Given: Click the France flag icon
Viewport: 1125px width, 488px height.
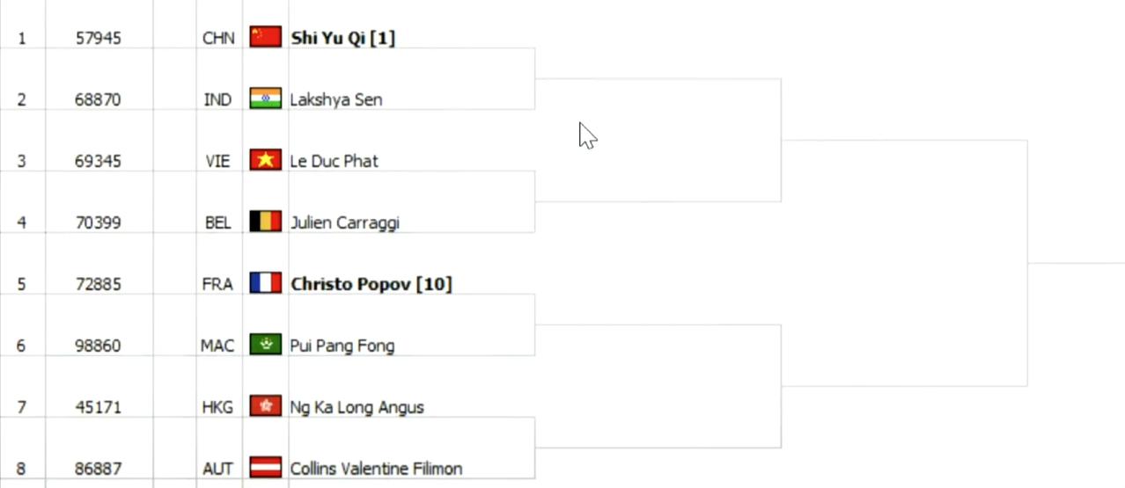Looking at the screenshot, I should pos(265,283).
